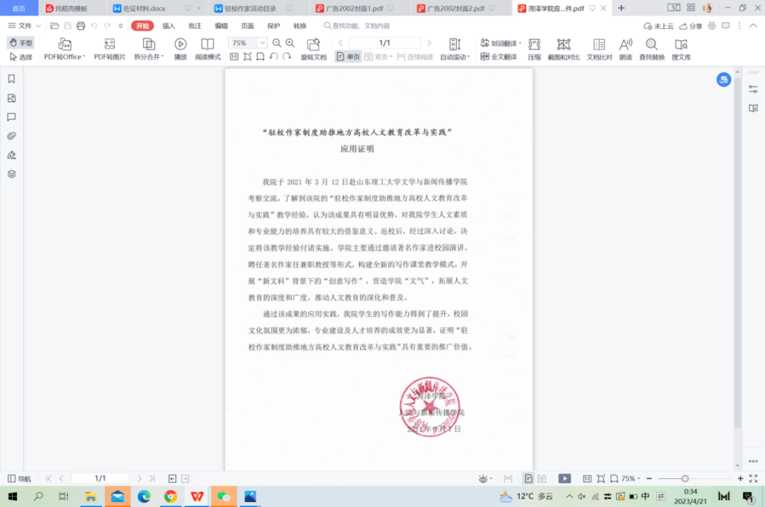Image resolution: width=765 pixels, height=507 pixels.
Task: Switch to 手型 (hand) tool mode
Action: pyautogui.click(x=21, y=43)
